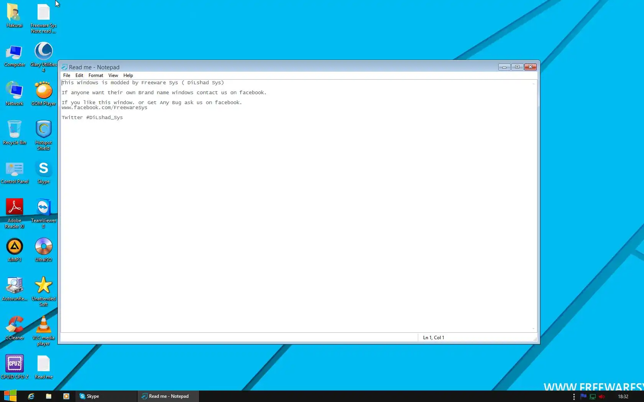Click the Read me - Notepad taskbar button
This screenshot has height=402, width=644.
(x=168, y=396)
